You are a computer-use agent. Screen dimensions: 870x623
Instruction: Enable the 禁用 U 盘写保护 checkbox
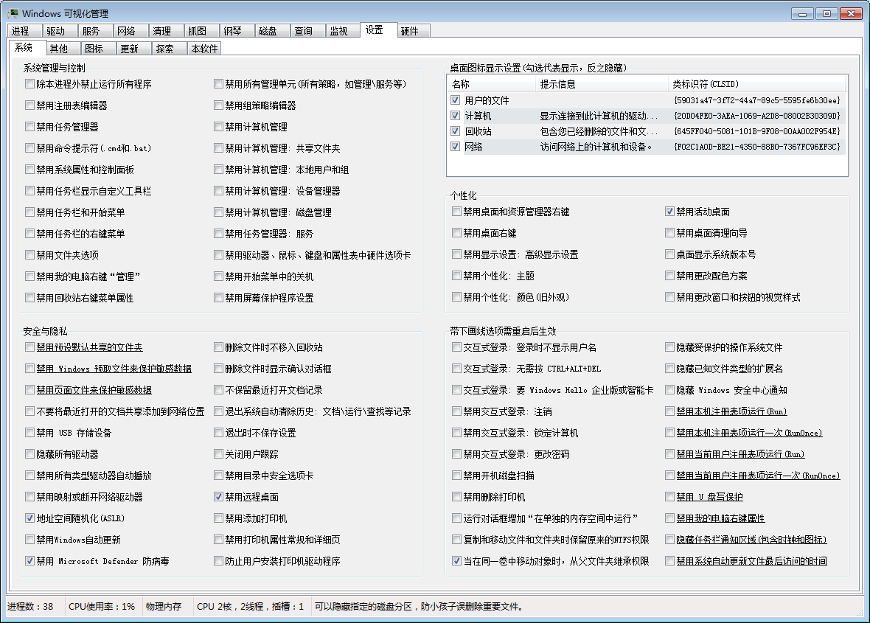tap(670, 497)
